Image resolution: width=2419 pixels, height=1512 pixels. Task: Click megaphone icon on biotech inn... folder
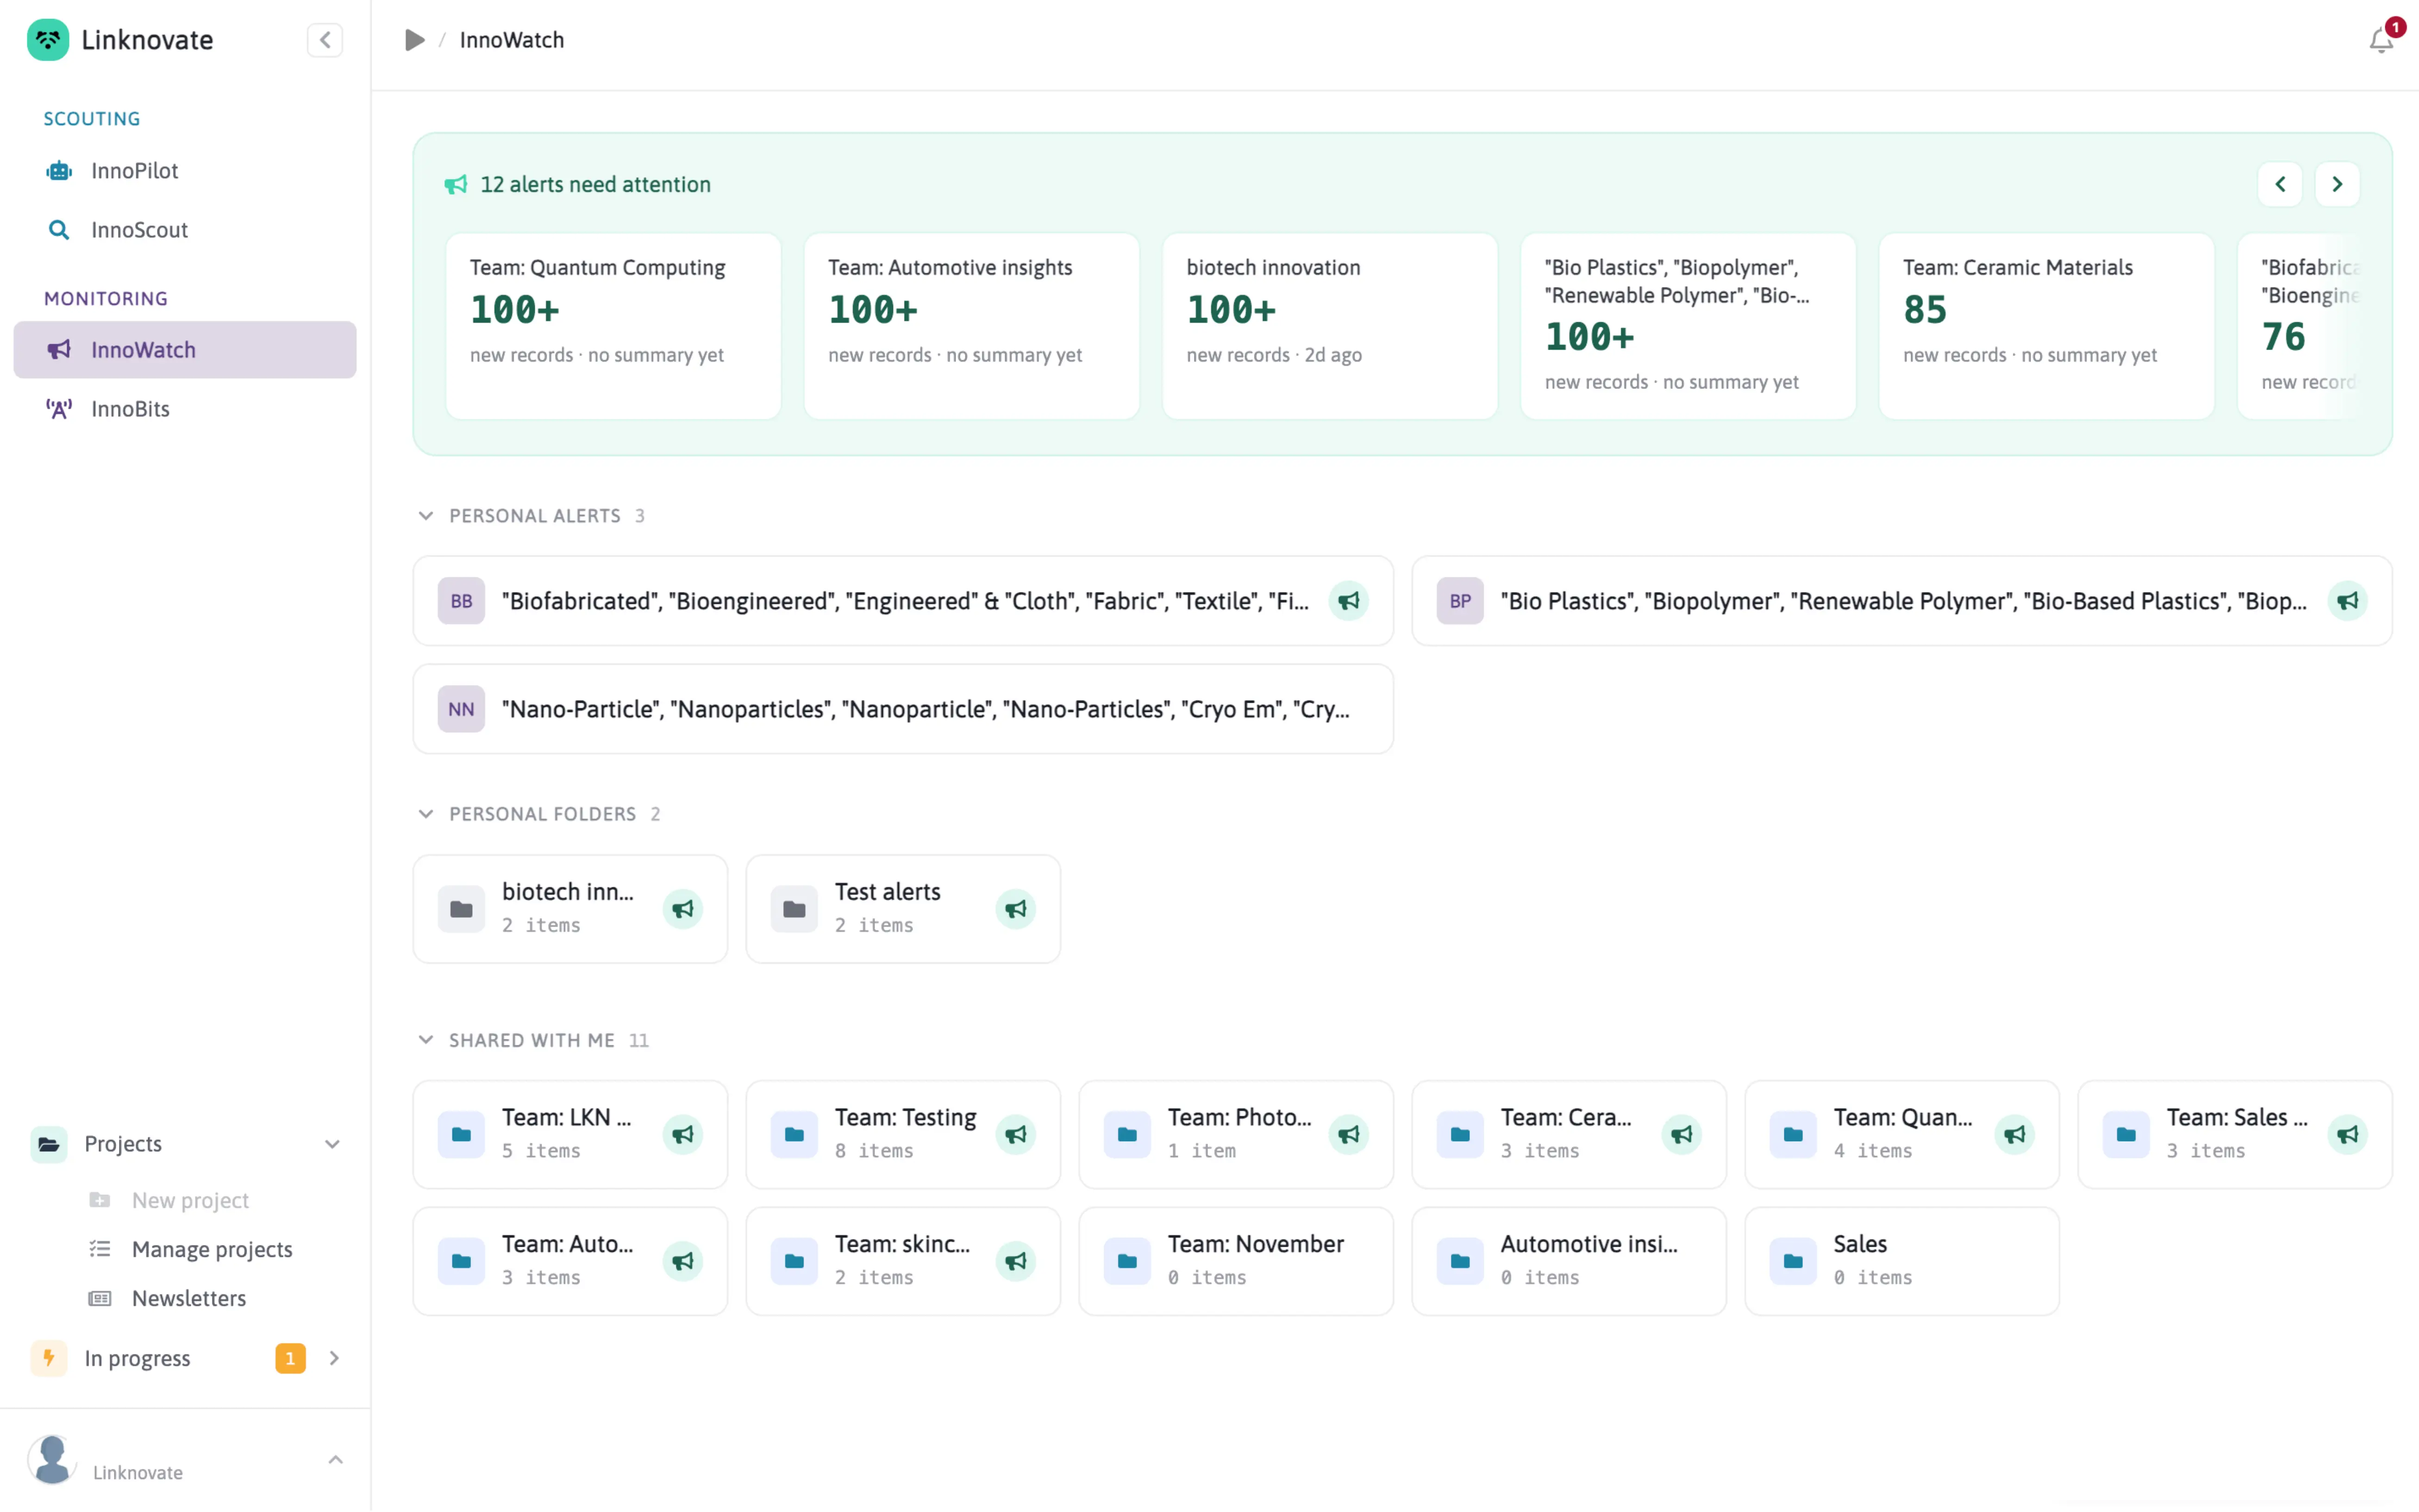click(683, 909)
